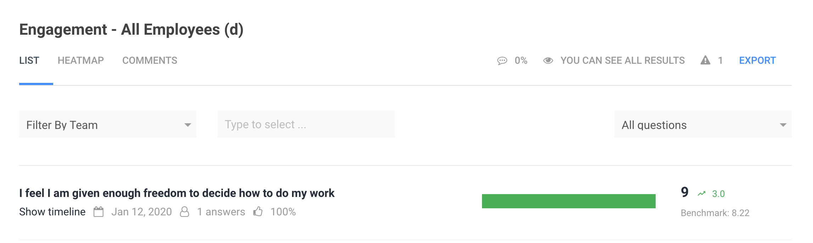Click the eye visibility icon

548,61
